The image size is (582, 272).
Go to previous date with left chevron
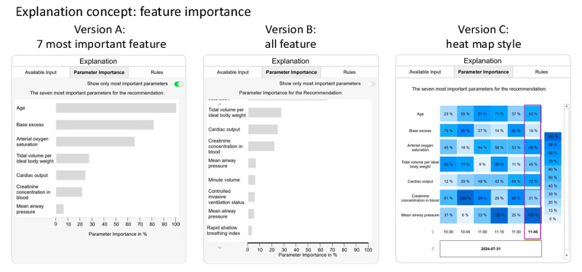(433, 249)
